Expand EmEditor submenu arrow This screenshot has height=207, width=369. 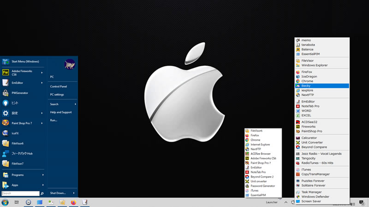pos(42,83)
